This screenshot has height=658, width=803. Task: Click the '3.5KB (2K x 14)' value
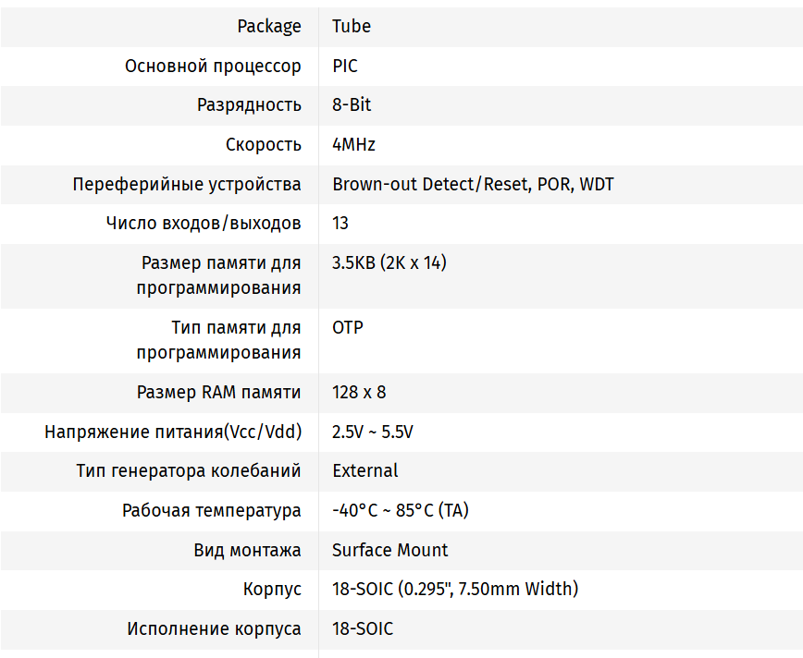coord(389,262)
